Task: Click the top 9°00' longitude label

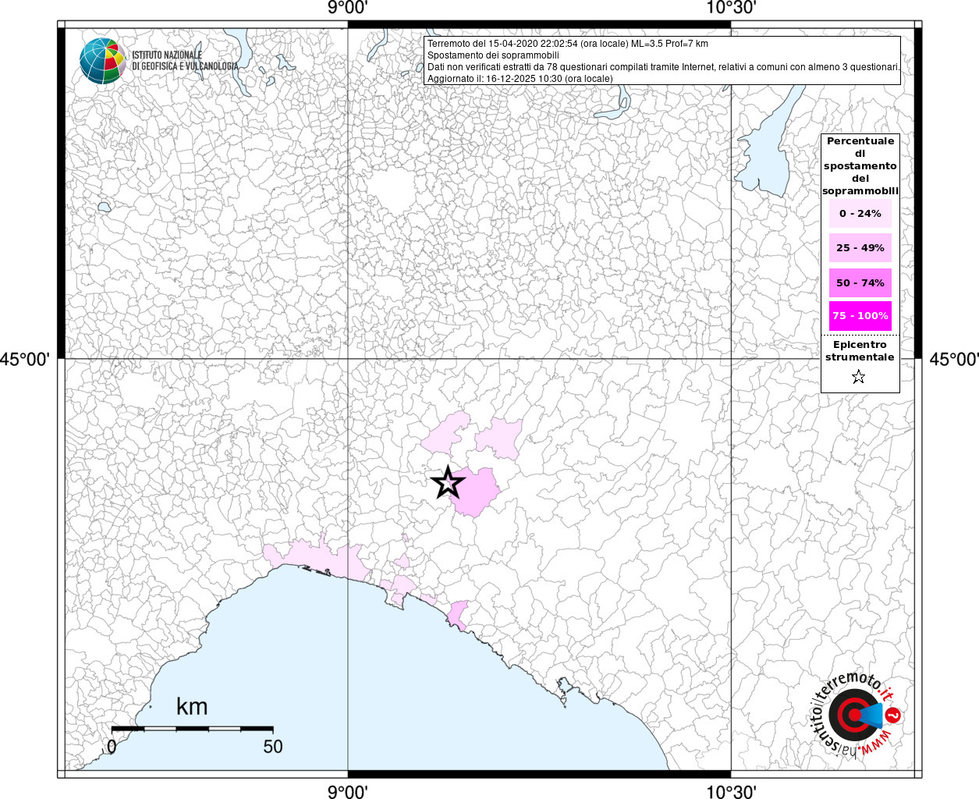Action: pos(347,8)
